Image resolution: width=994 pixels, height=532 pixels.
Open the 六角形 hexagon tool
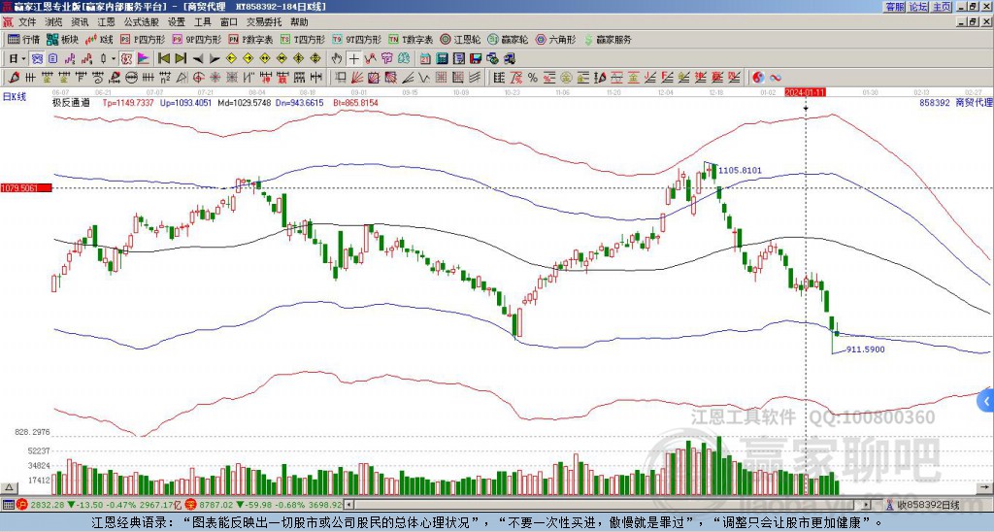tap(555, 39)
